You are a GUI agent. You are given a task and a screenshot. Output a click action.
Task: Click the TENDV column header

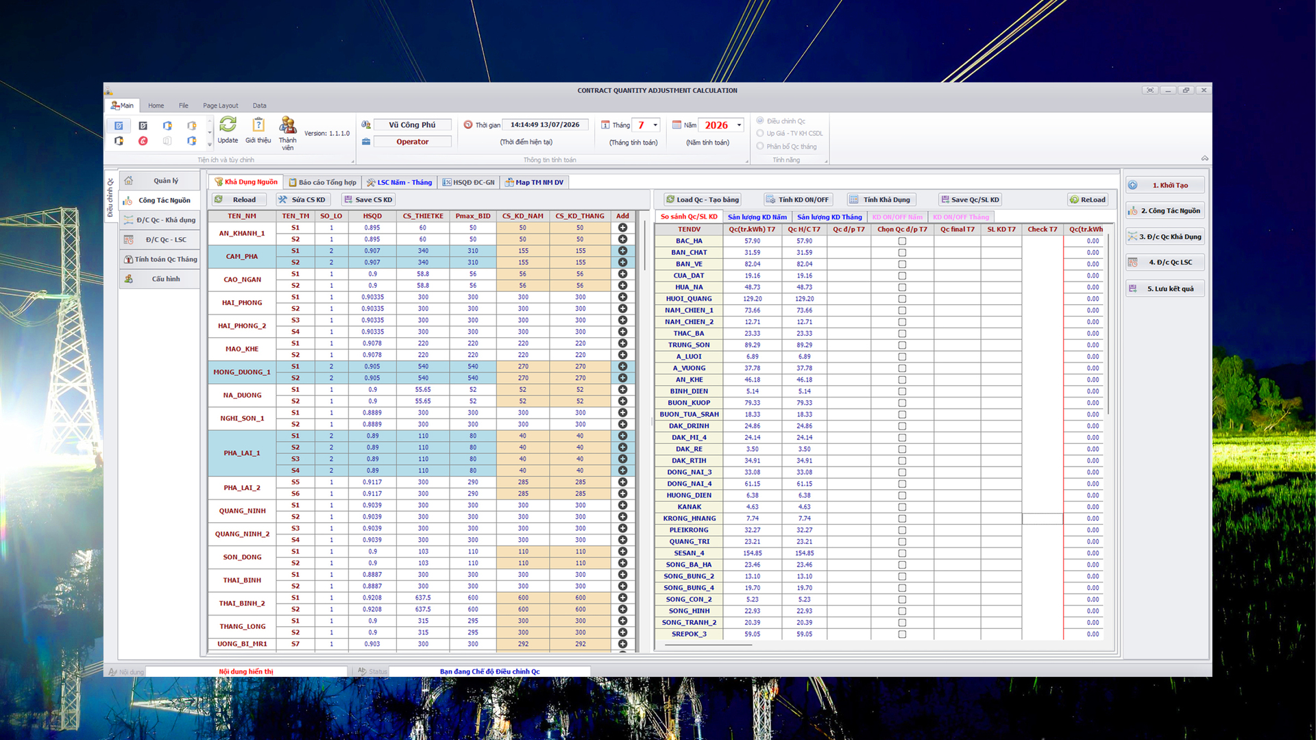pyautogui.click(x=689, y=230)
